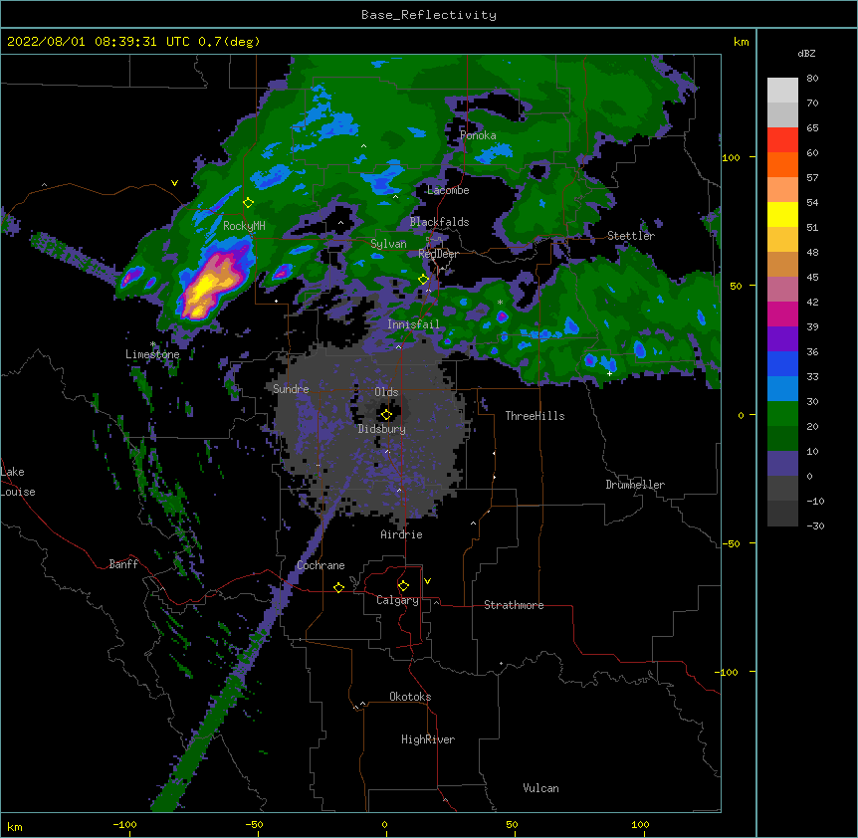Click the yellow diamond marker above Calgary label

[x=403, y=586]
